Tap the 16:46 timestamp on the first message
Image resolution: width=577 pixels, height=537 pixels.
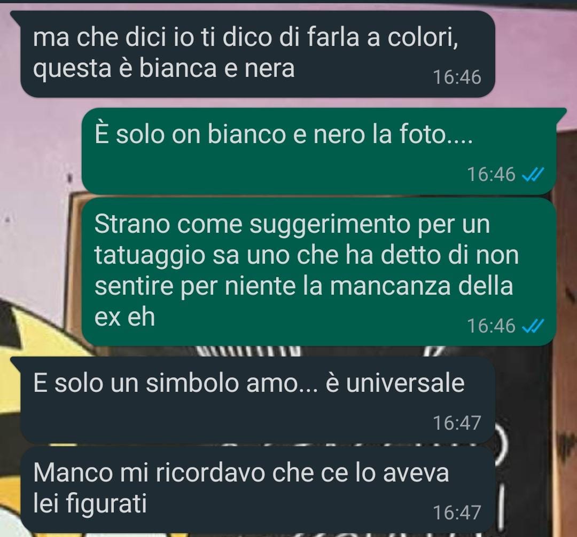[457, 77]
